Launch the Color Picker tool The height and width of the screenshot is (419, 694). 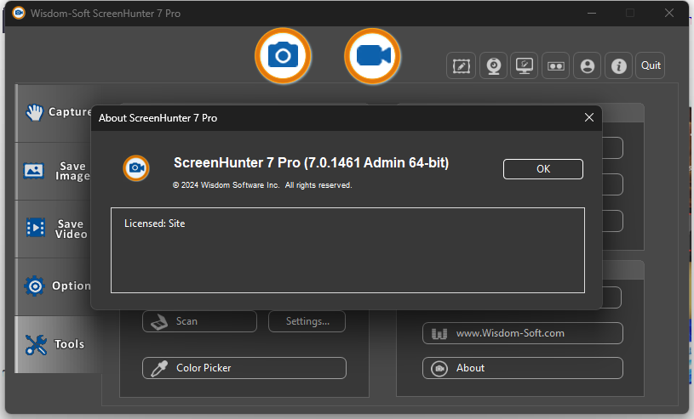[x=244, y=368]
